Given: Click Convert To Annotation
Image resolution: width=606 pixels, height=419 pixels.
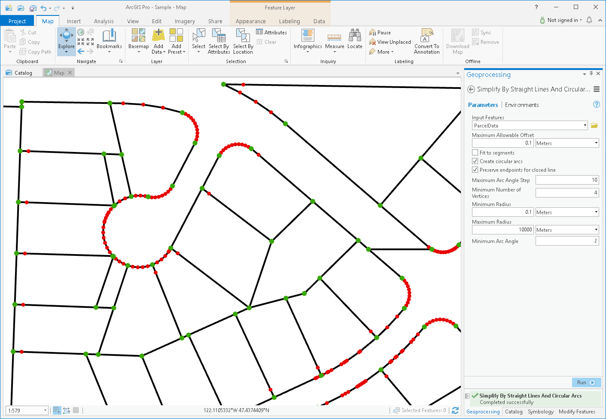Looking at the screenshot, I should [426, 41].
